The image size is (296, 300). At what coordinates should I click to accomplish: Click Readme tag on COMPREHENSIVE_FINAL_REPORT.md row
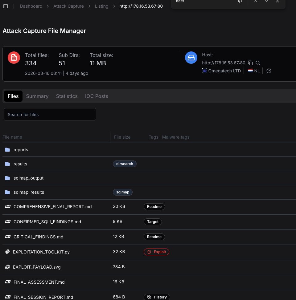click(154, 207)
